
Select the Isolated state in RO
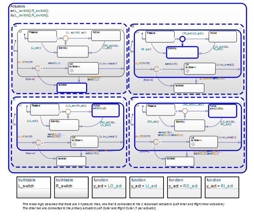(x=189, y=88)
